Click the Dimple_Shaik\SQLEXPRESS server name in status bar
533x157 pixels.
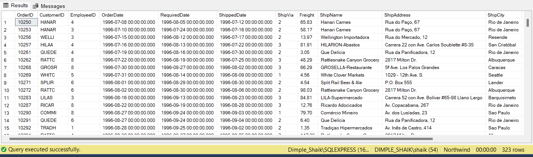click(x=328, y=149)
